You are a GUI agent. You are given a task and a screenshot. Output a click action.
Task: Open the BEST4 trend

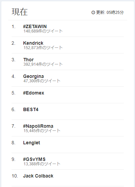(31, 109)
